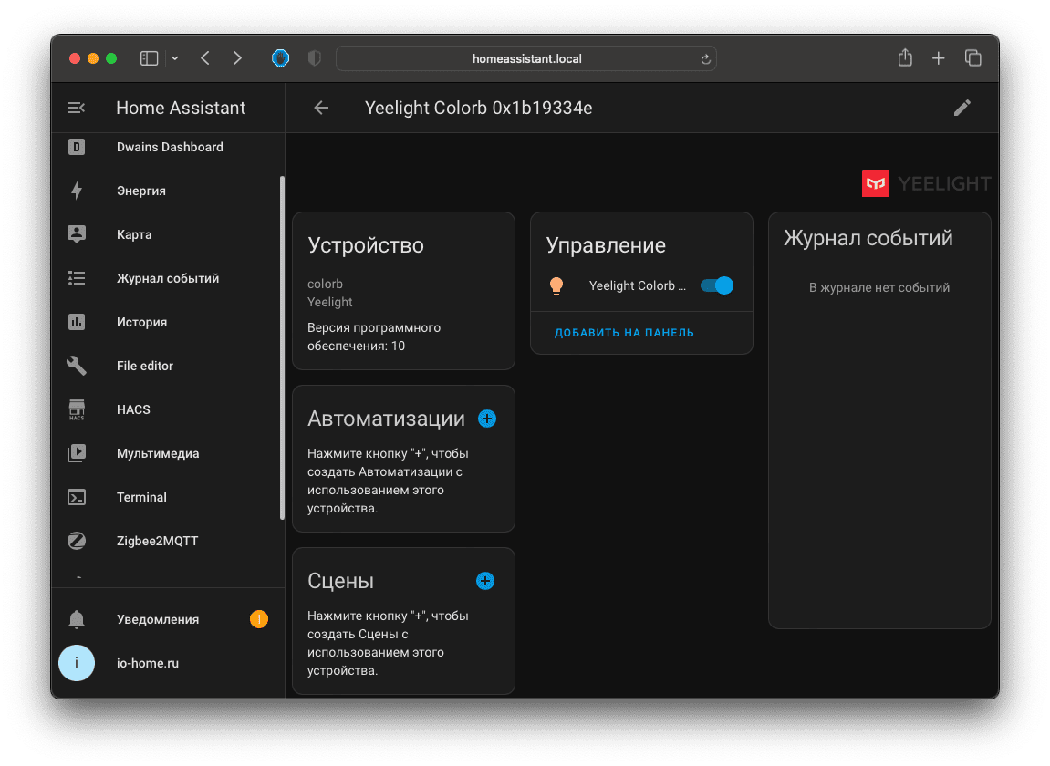1050x766 pixels.
Task: Click the Журнал событий list icon in sidebar
Action: (77, 278)
